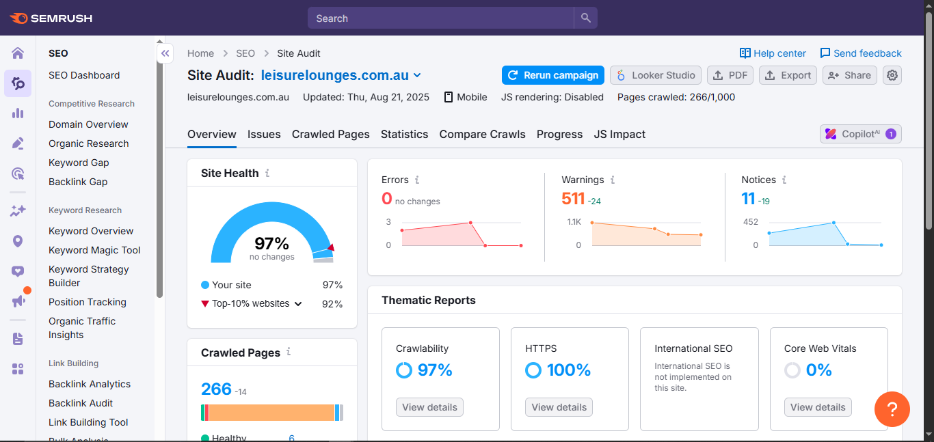This screenshot has height=442, width=934.
Task: Open Backlink Audit in sidebar
Action: click(x=81, y=403)
